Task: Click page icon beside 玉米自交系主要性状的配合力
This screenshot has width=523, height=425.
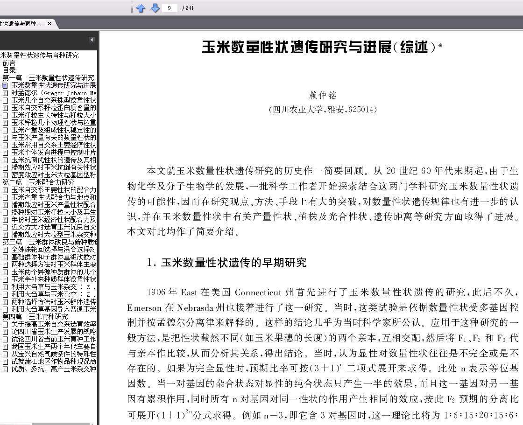Action: (5, 190)
